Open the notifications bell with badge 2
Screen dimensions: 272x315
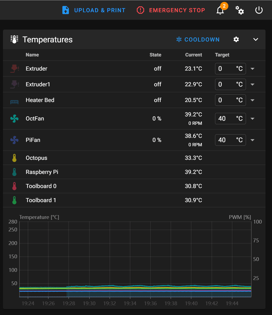click(x=220, y=10)
